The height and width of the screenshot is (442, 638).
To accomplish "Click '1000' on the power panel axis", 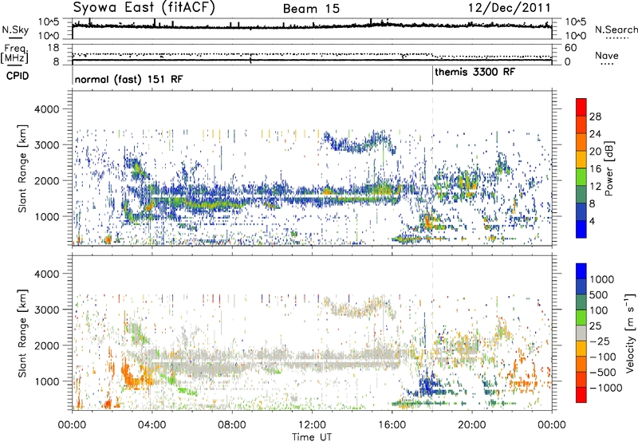I will coord(46,216).
